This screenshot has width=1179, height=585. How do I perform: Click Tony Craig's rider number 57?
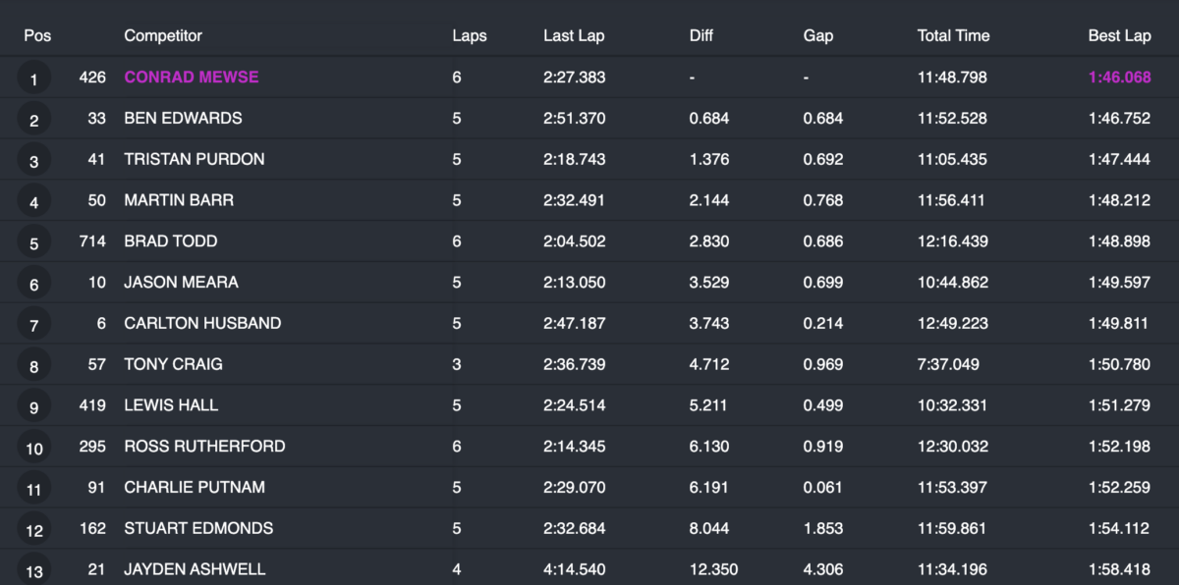[x=95, y=364]
